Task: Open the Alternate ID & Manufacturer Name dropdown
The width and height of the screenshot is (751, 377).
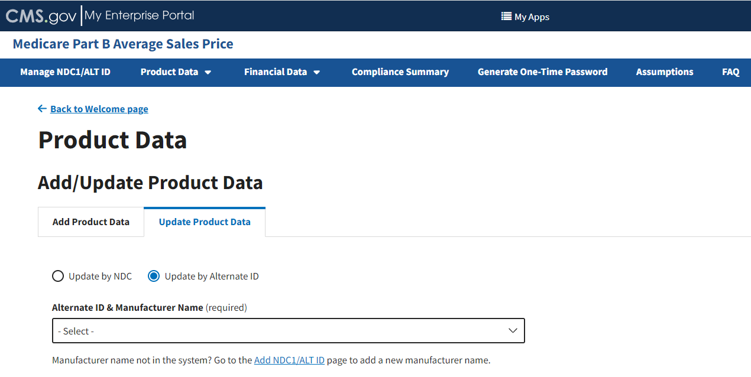Action: click(x=288, y=331)
